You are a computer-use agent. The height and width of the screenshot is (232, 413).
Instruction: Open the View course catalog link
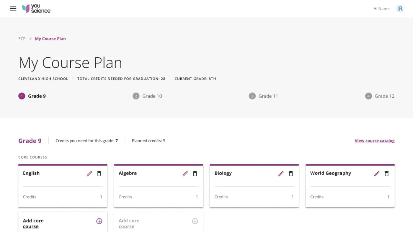[x=374, y=140]
